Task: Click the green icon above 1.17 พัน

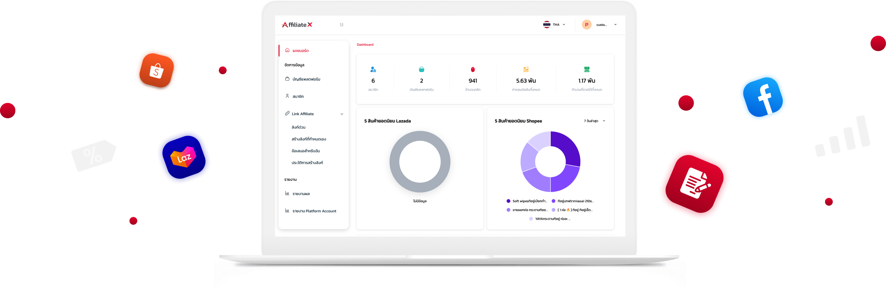Action: (587, 69)
